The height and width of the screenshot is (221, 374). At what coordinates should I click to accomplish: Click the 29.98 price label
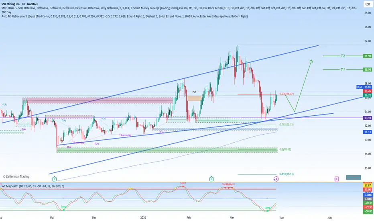coord(367,70)
